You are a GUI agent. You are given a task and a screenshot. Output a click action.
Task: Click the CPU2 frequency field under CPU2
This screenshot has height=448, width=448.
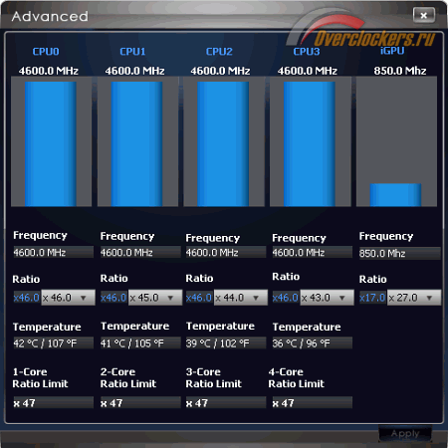coord(226,252)
